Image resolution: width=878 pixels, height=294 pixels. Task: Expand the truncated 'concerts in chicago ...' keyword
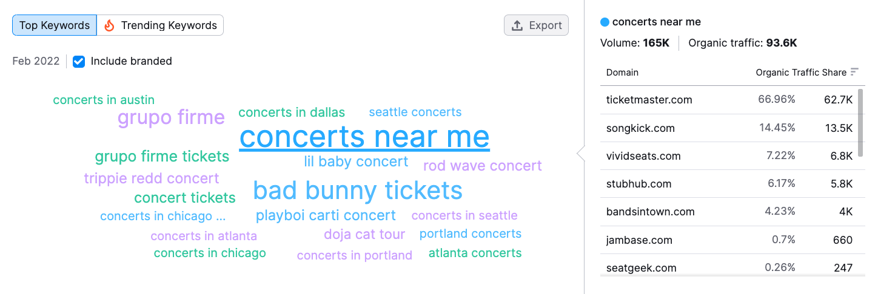pos(163,216)
